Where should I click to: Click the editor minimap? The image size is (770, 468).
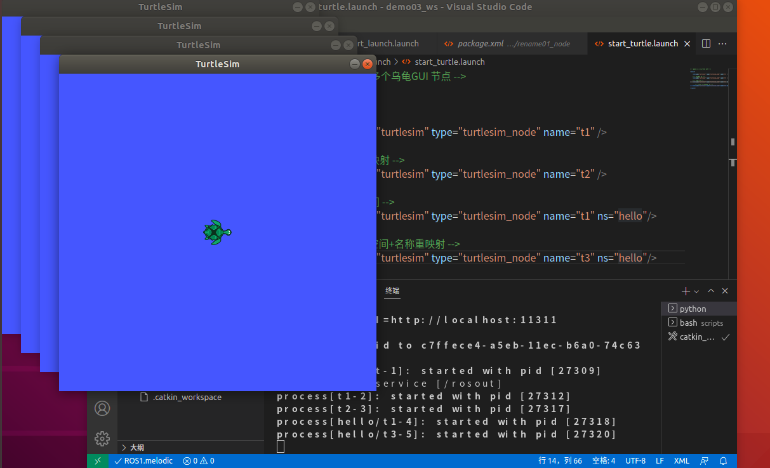coord(709,77)
